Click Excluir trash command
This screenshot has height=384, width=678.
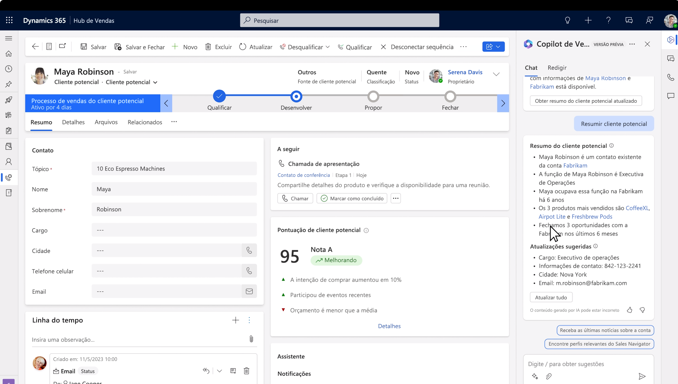tap(219, 47)
